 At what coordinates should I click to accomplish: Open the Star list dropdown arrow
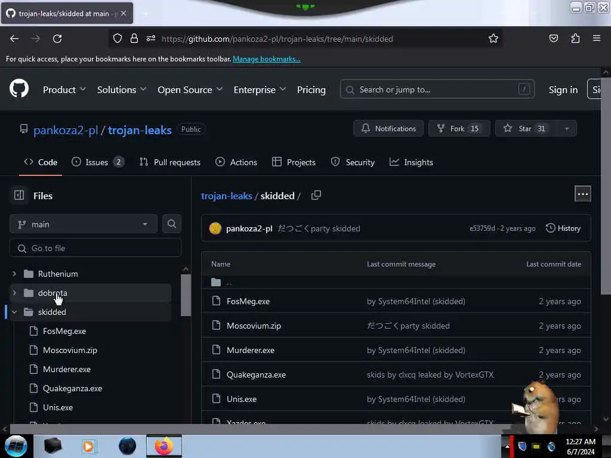click(567, 129)
